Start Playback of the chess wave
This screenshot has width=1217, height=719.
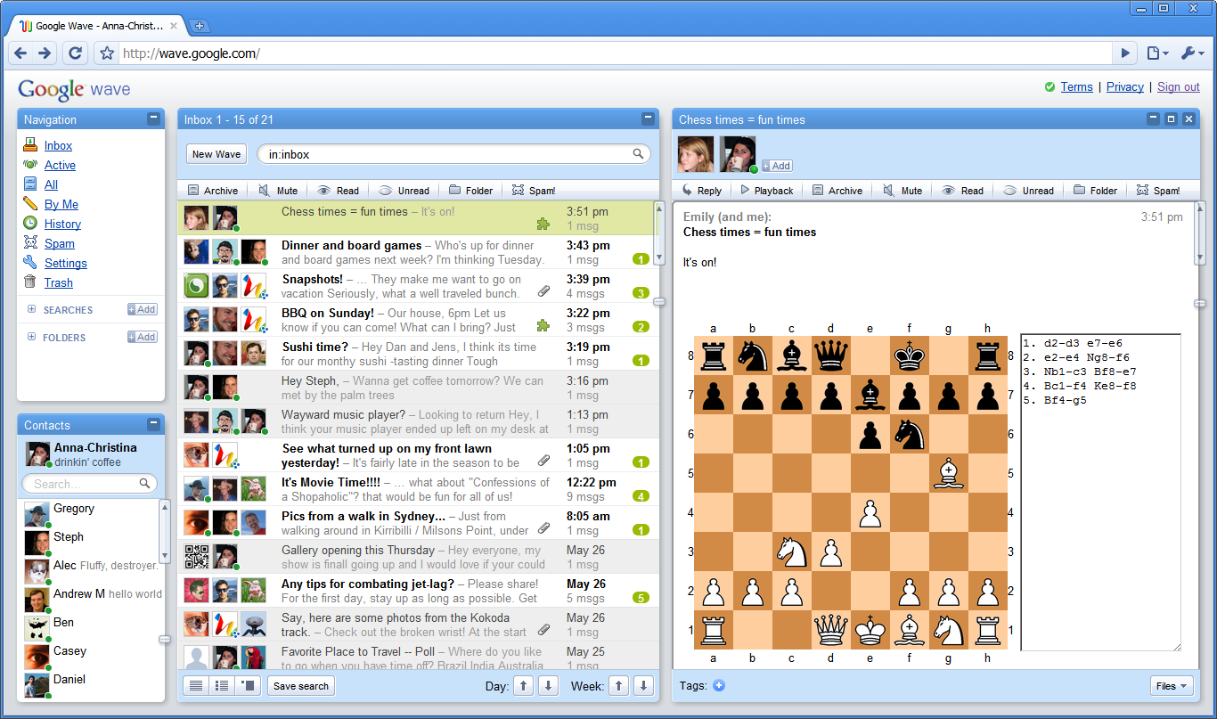point(766,191)
